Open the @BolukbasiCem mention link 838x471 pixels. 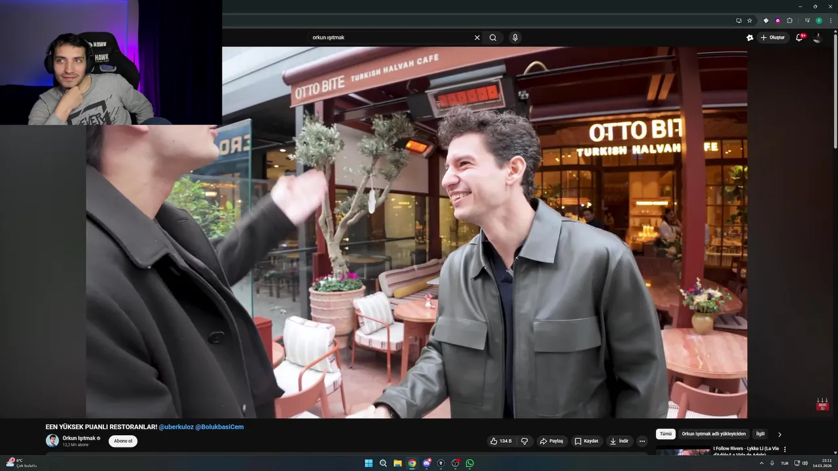coord(219,427)
